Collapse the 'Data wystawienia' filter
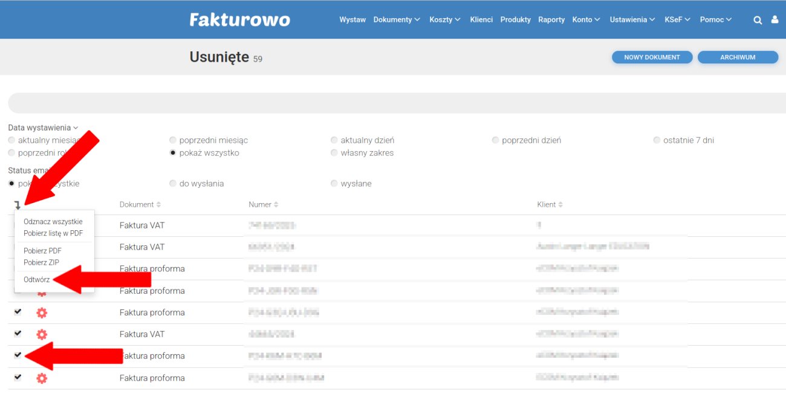 43,128
